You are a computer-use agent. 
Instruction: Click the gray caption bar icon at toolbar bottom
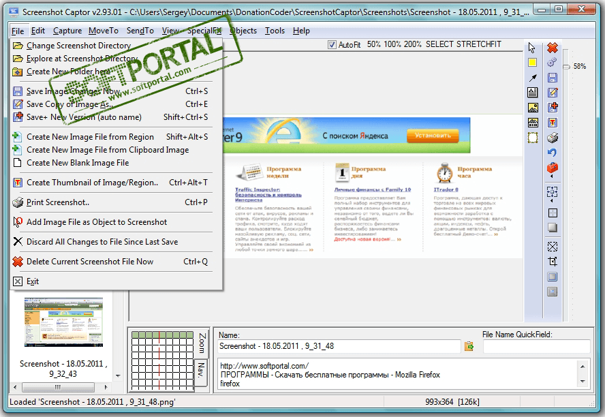553,292
